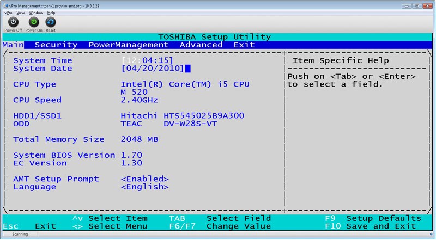Click the CPU Type label
This screenshot has width=436, height=240.
coord(34,84)
